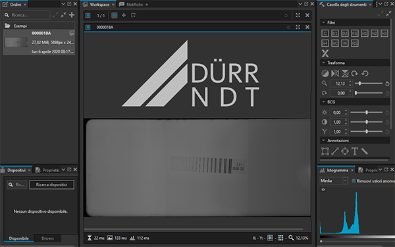Screen dimensions: 395x247
Task: Toggle histogram visibility eye icon
Action: coord(323,190)
